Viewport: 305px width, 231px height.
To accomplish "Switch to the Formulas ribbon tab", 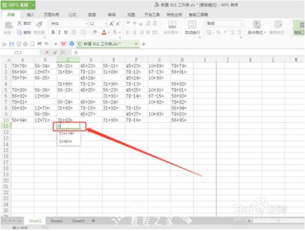I will click(x=72, y=14).
